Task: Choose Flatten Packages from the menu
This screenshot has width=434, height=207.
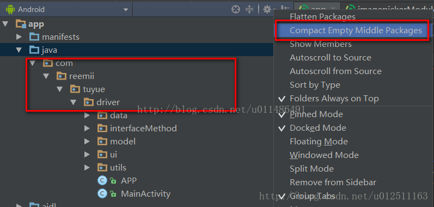Action: (322, 16)
